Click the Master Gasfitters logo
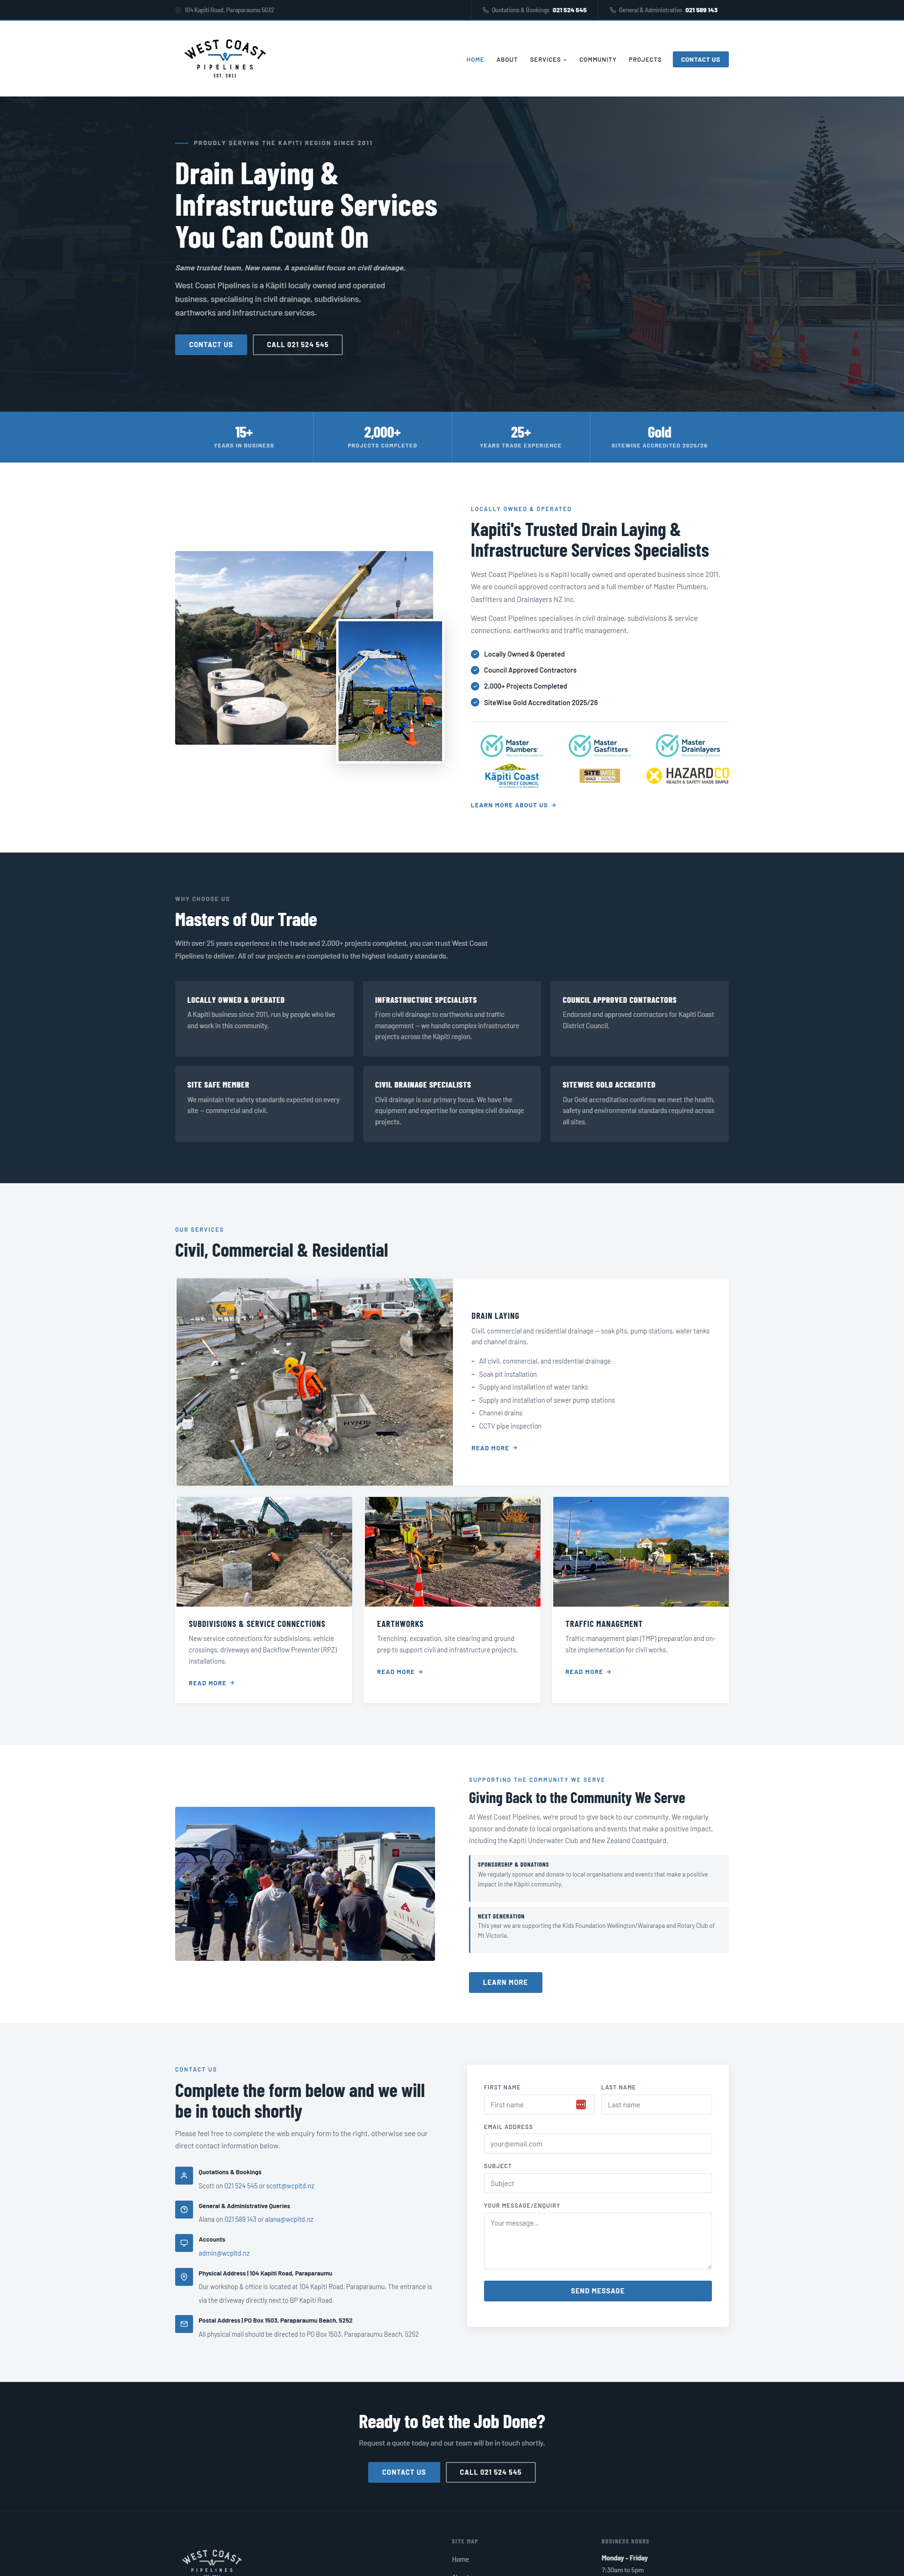Viewport: 904px width, 2576px height. click(599, 745)
